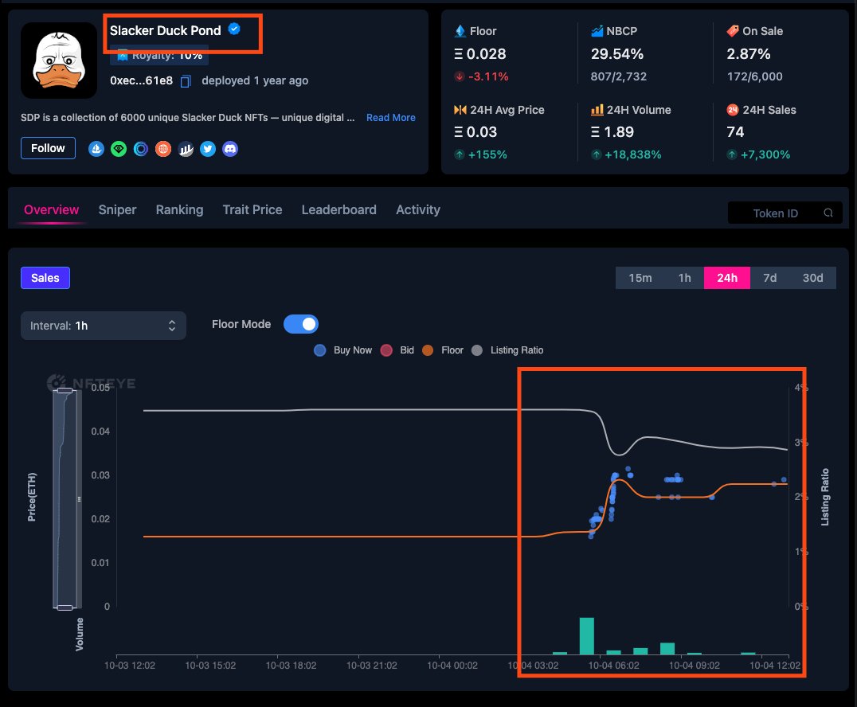The height and width of the screenshot is (707, 857).
Task: Select the 15m time range
Action: coord(640,278)
